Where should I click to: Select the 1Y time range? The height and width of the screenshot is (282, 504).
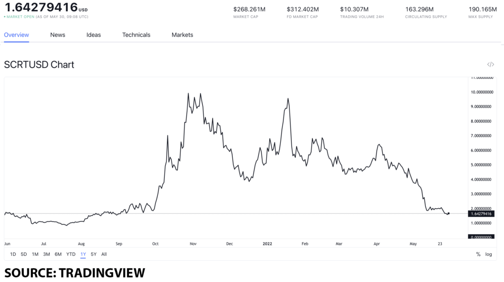(x=83, y=254)
